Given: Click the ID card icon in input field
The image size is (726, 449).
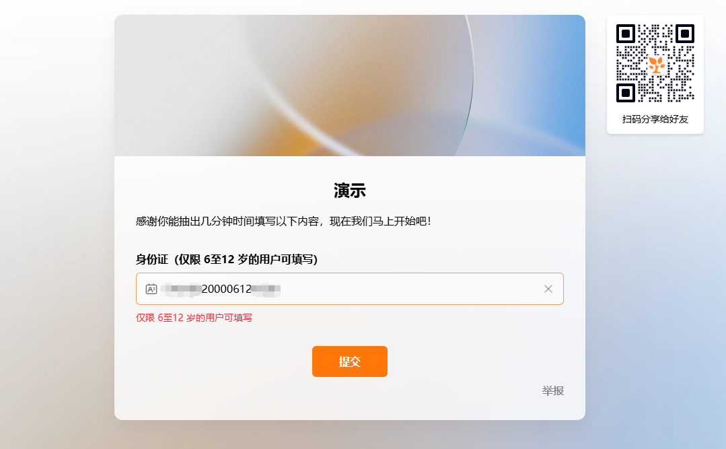Looking at the screenshot, I should tap(151, 289).
